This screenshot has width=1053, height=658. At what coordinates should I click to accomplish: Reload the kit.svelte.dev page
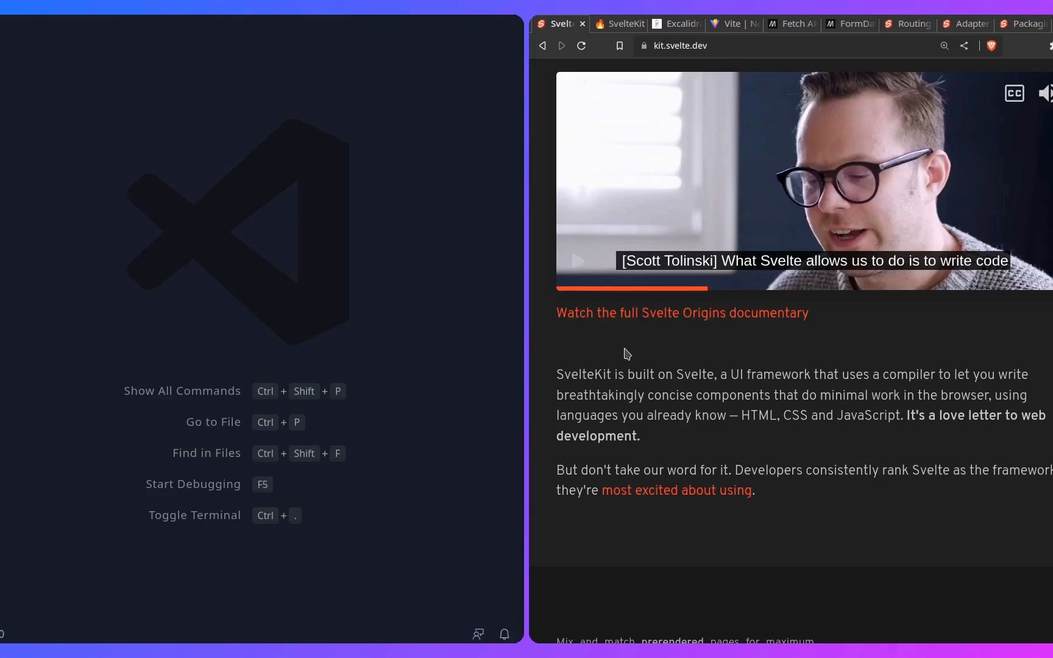tap(581, 46)
